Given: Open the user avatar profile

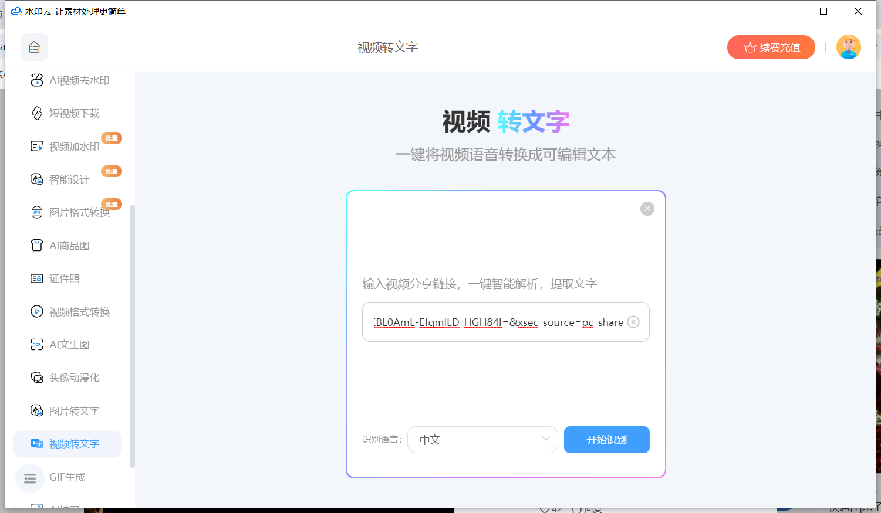Looking at the screenshot, I should (848, 47).
